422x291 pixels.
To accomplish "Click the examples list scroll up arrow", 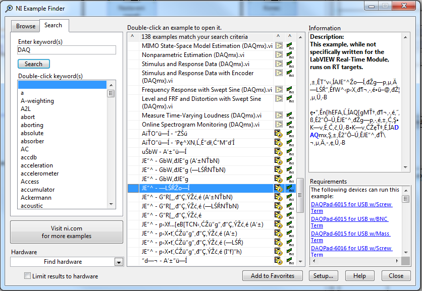I will 300,37.
